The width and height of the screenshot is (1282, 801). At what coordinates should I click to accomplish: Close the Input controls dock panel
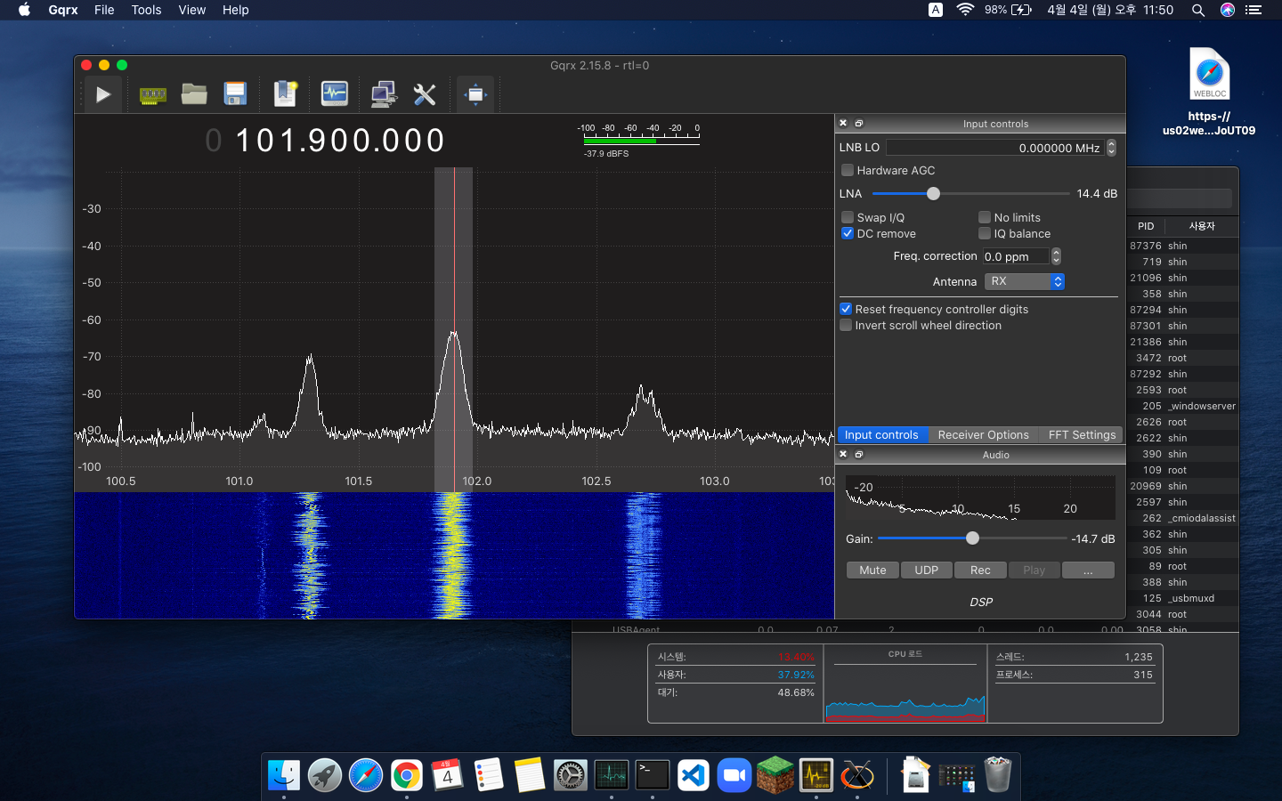843,123
